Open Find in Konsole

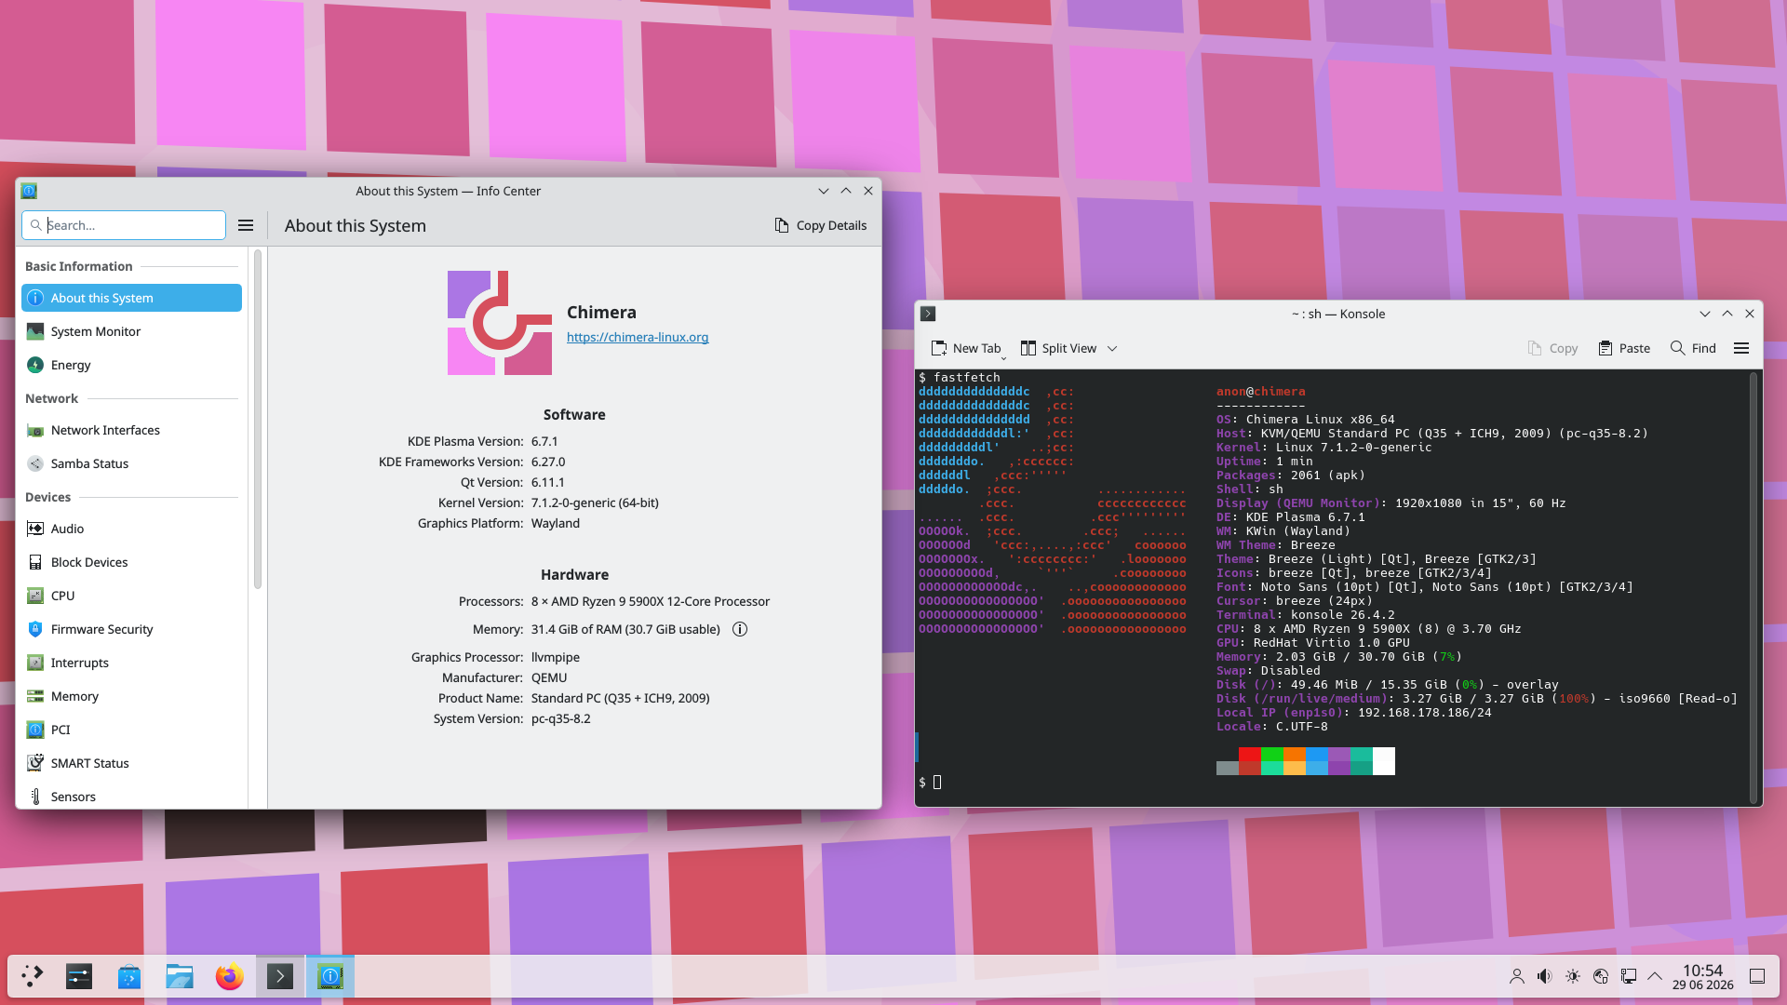point(1693,348)
